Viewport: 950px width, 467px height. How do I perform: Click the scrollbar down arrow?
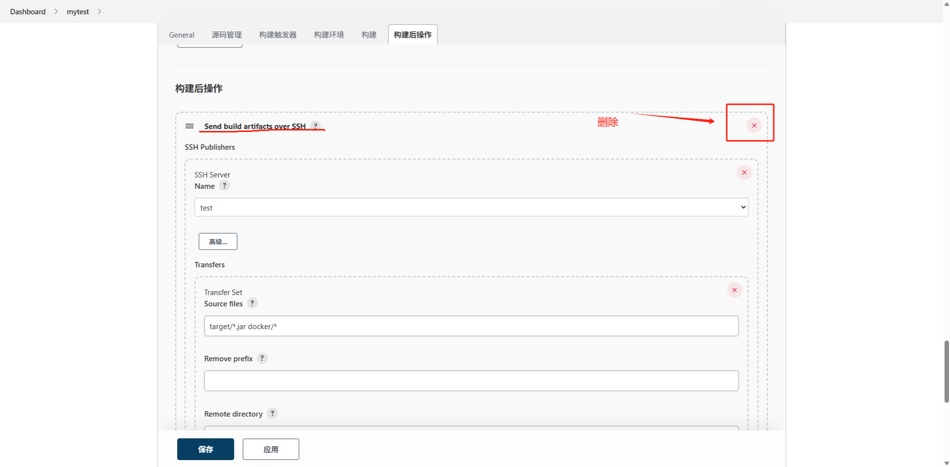[947, 463]
